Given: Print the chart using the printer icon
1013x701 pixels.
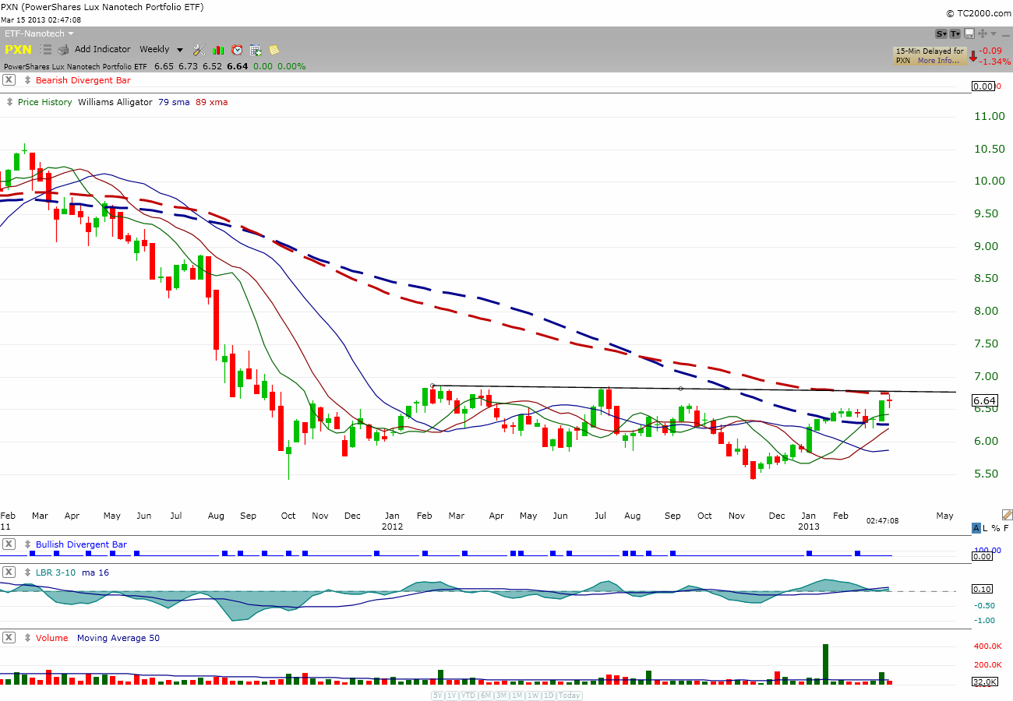Looking at the screenshot, I should [x=63, y=50].
